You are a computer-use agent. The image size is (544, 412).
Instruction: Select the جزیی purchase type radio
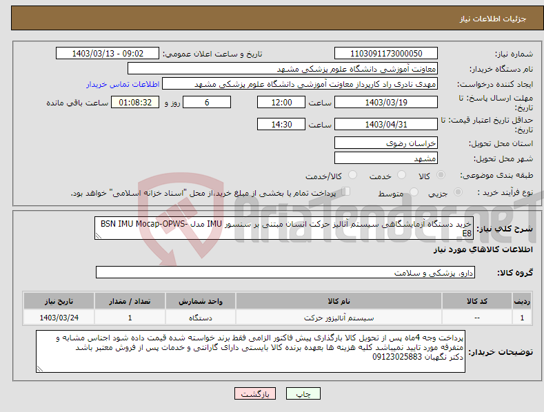coord(458,192)
